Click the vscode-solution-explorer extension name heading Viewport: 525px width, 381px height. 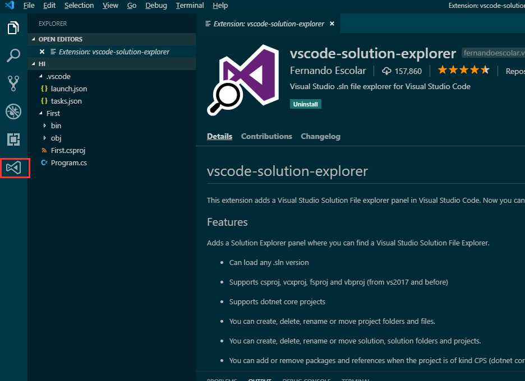click(x=372, y=54)
